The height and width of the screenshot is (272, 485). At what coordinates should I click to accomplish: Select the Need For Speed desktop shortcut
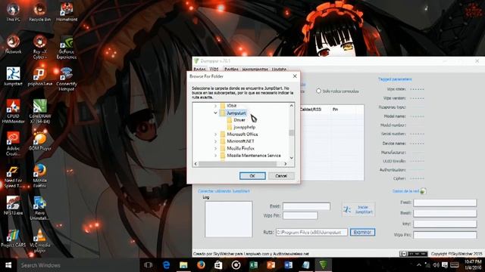(x=13, y=176)
